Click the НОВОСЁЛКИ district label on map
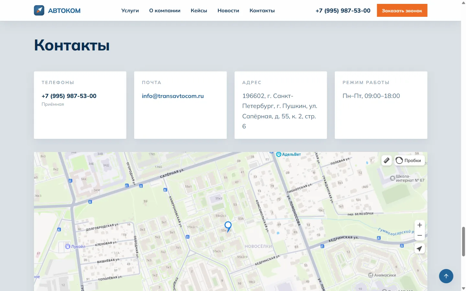Viewport: 466px width, 291px height. coord(259,246)
